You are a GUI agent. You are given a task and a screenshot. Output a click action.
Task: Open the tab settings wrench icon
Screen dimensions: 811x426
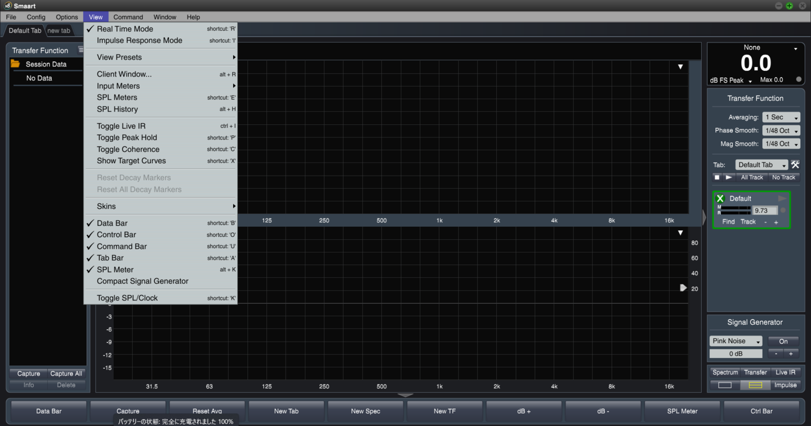click(795, 164)
